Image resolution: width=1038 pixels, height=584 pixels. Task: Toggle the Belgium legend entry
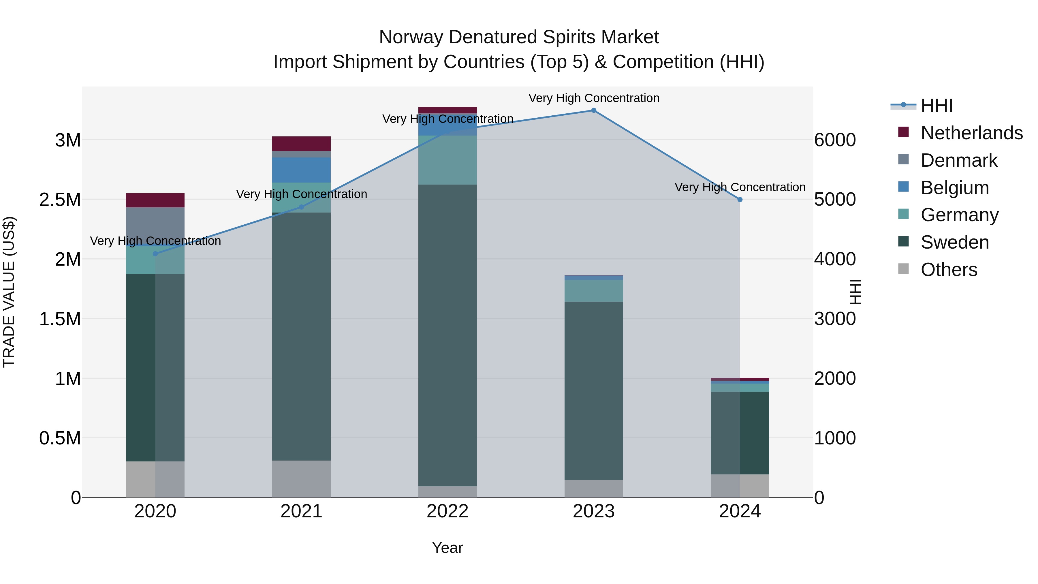pos(943,187)
